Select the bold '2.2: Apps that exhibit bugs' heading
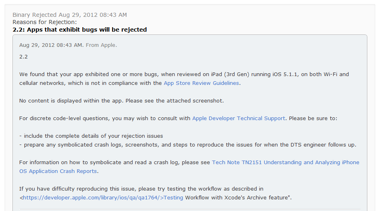The height and width of the screenshot is (211, 379). pyautogui.click(x=79, y=30)
